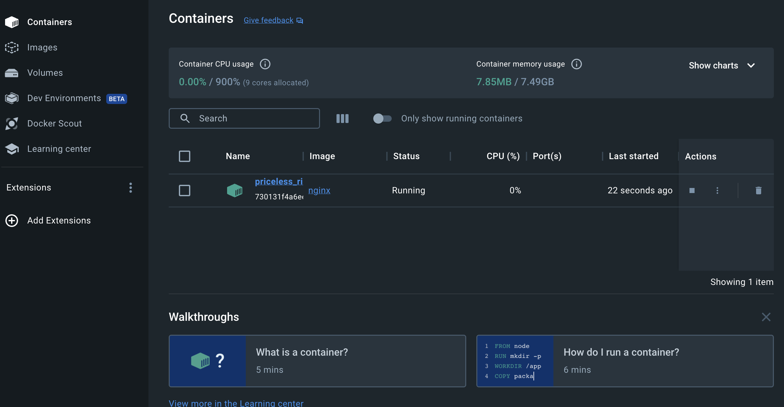The image size is (784, 407).
Task: Show memory usage info tooltip icon
Action: [x=577, y=64]
